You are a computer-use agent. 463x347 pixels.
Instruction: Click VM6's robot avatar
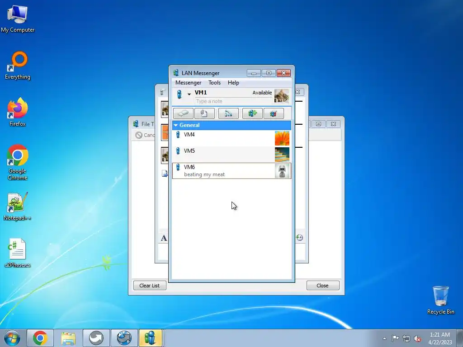coord(282,171)
